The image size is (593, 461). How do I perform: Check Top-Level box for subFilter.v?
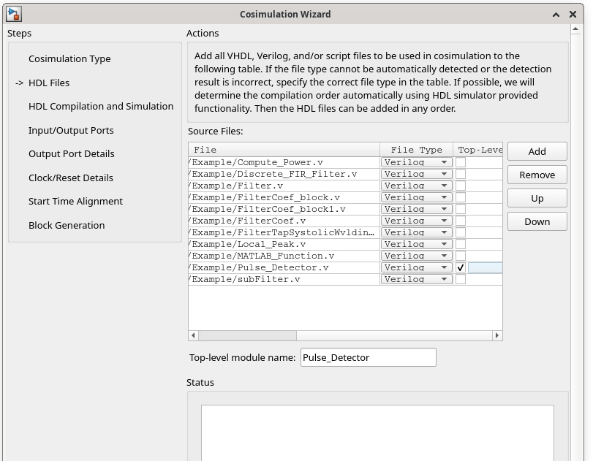click(x=461, y=279)
